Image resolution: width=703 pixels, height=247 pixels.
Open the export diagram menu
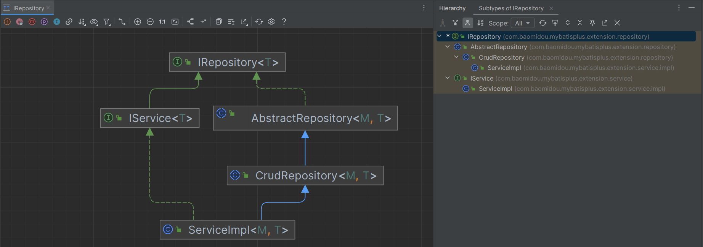coord(244,22)
